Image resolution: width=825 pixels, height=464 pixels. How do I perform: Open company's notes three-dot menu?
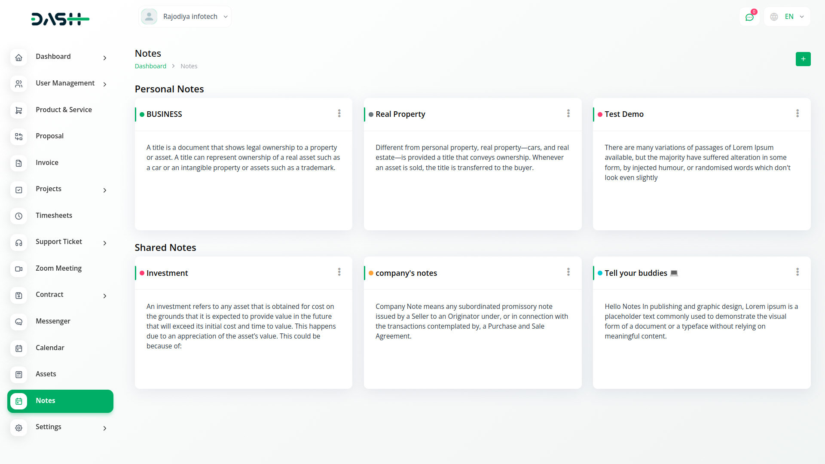568,272
